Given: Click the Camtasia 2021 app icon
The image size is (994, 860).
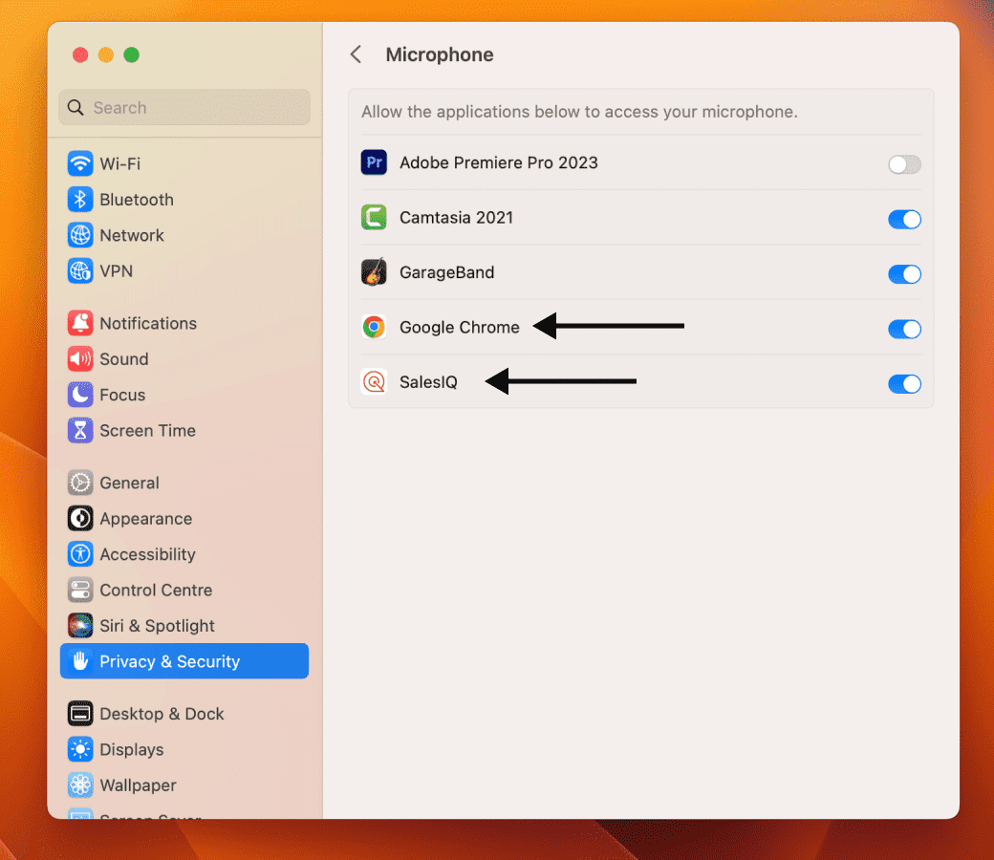Looking at the screenshot, I should tap(374, 217).
